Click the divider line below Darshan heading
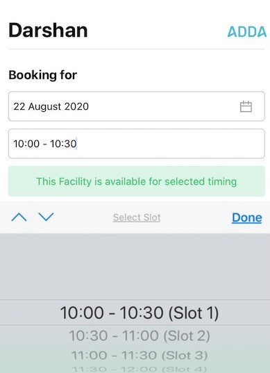 137,49
